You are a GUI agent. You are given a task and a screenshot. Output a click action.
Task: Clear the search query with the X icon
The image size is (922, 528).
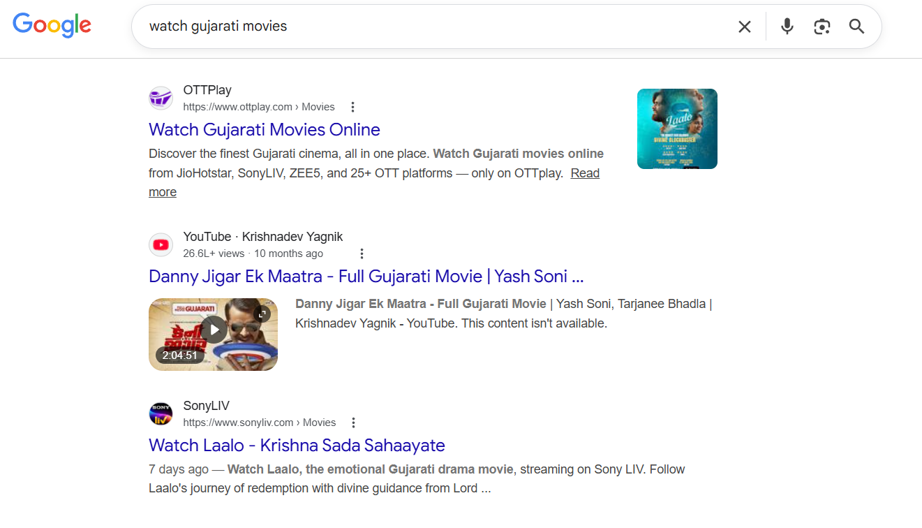744,26
